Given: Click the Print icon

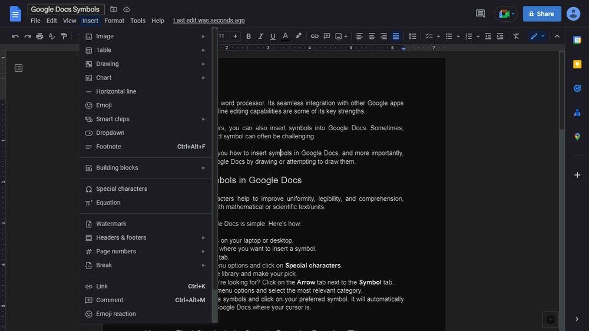Looking at the screenshot, I should 39,37.
